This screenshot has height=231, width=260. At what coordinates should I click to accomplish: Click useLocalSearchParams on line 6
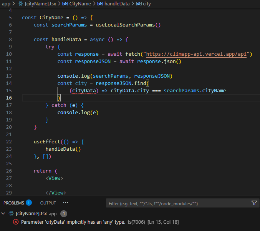[125, 25]
